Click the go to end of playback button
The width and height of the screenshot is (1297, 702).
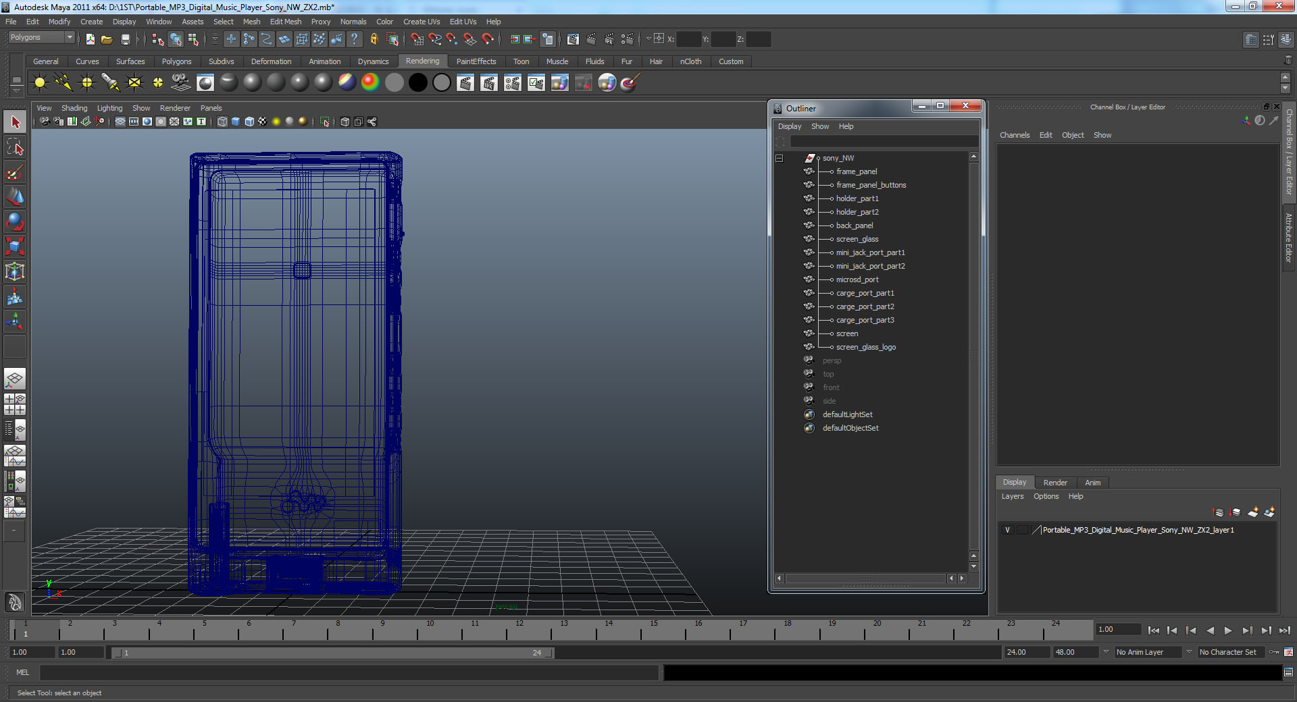(1284, 630)
